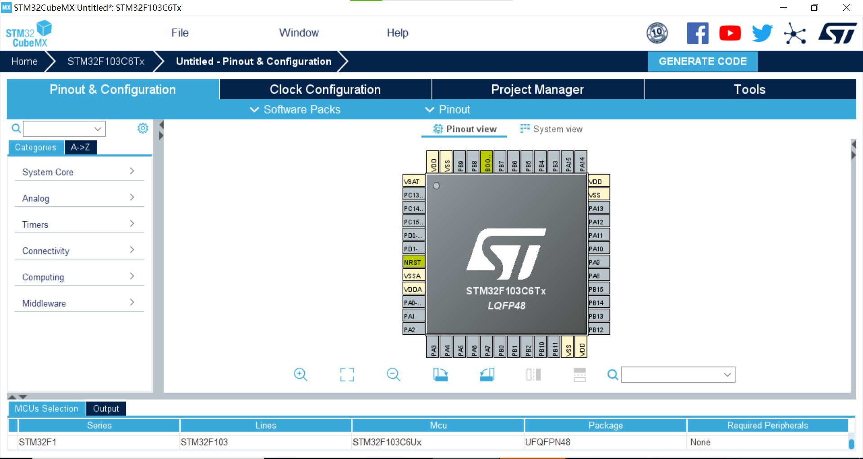
Task: Expand System Core category
Action: pos(79,172)
